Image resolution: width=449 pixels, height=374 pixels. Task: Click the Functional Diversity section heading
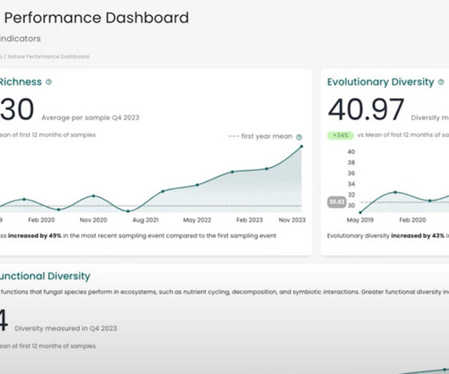click(45, 276)
